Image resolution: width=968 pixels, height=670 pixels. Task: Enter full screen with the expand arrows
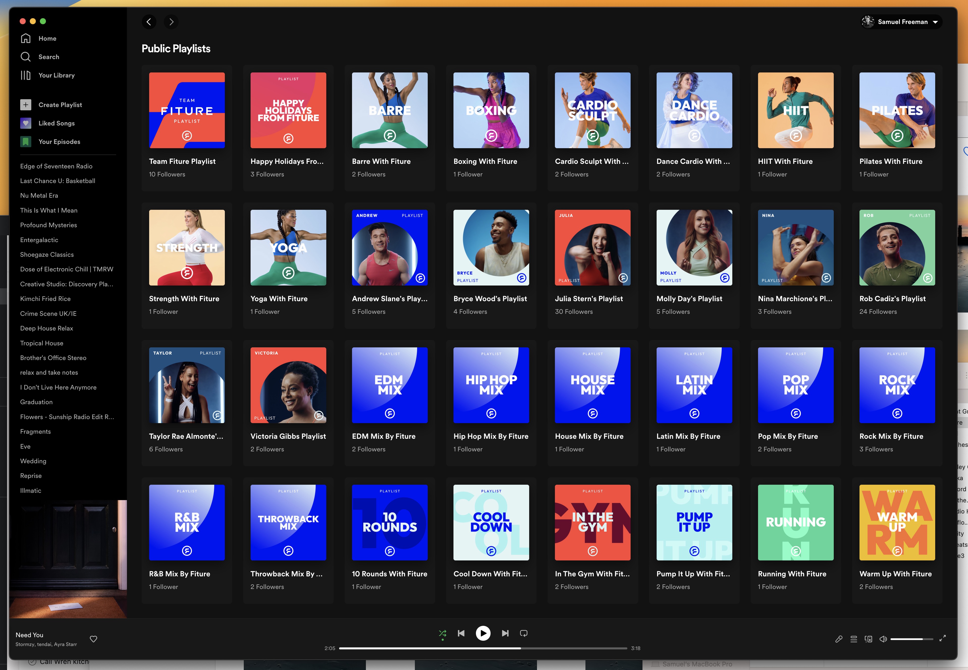point(943,638)
